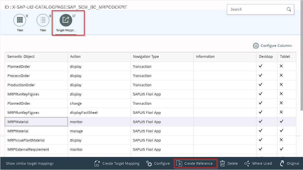Open Where Used for mapping
Image resolution: width=303 pixels, height=170 pixels.
[258, 164]
